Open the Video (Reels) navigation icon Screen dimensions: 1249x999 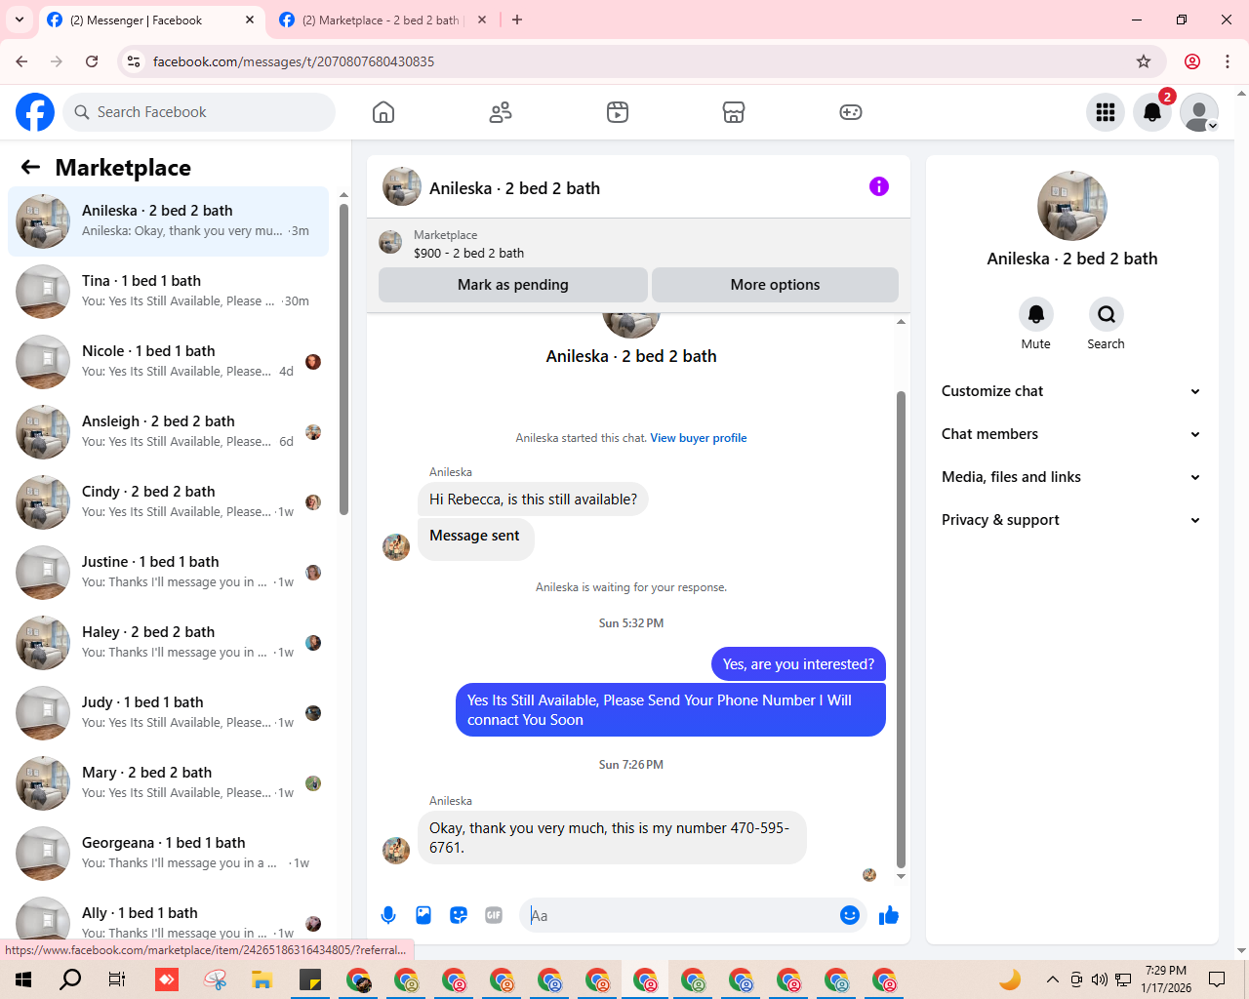tap(618, 112)
